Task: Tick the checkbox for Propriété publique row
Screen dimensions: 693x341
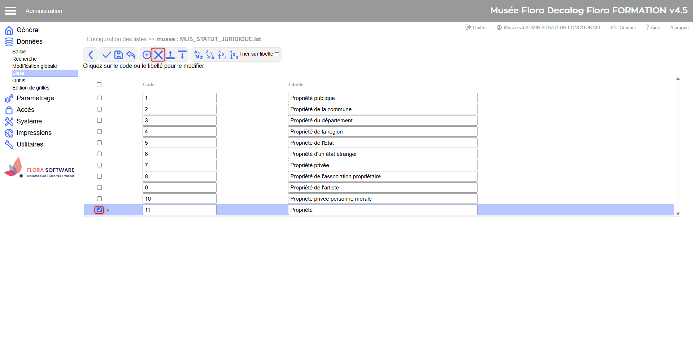Action: pos(99,98)
